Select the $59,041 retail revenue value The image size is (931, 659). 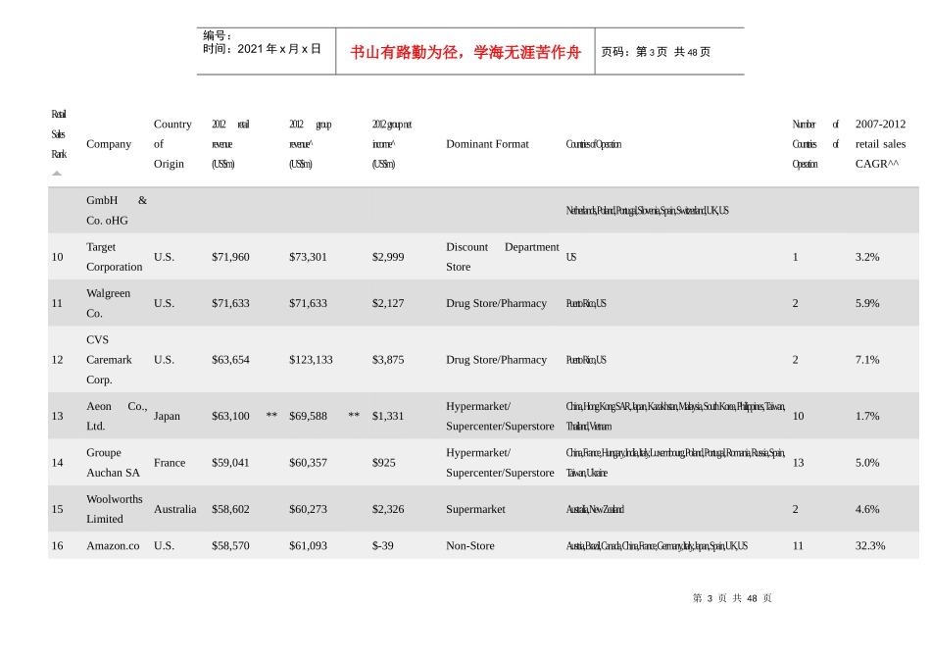point(230,462)
